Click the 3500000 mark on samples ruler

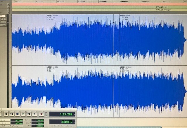[x=103, y=1]
